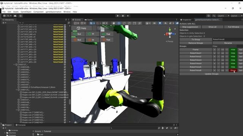
Task: Select the combined Transform tool
Action: [x=140, y=23]
